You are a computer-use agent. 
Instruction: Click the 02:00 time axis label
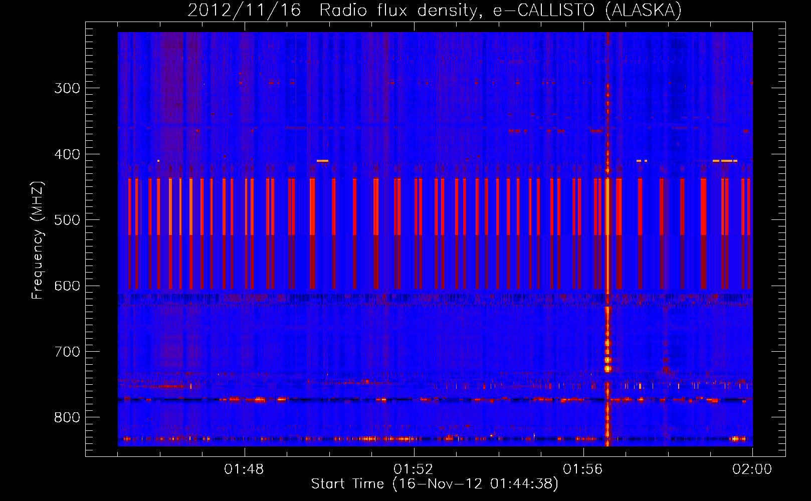[752, 469]
